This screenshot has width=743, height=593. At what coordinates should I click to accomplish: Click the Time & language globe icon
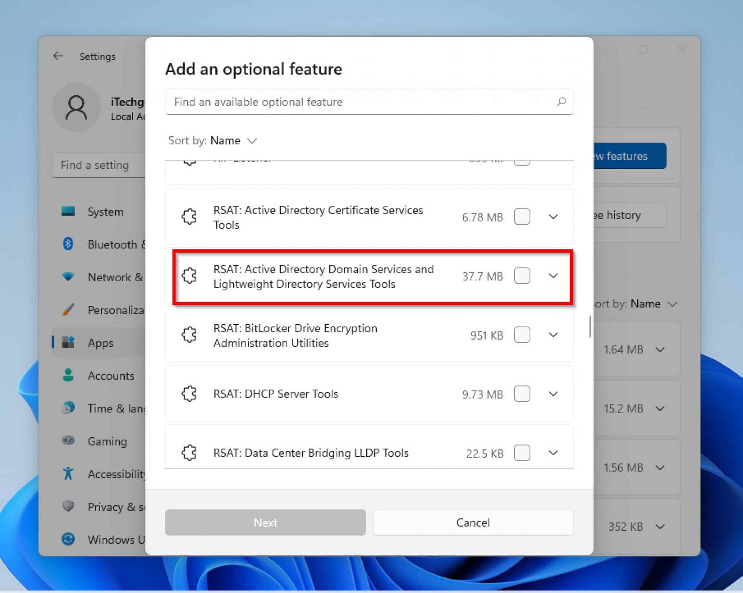pos(68,408)
